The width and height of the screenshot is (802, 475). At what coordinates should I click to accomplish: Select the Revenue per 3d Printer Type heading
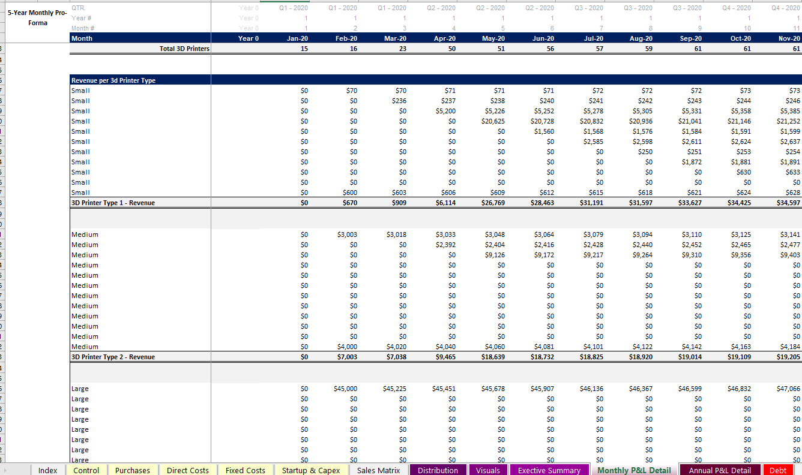(x=113, y=80)
